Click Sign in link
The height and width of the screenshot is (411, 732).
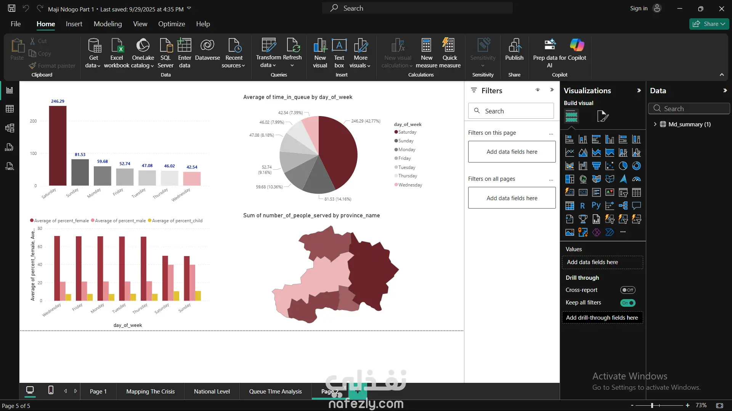pos(639,8)
